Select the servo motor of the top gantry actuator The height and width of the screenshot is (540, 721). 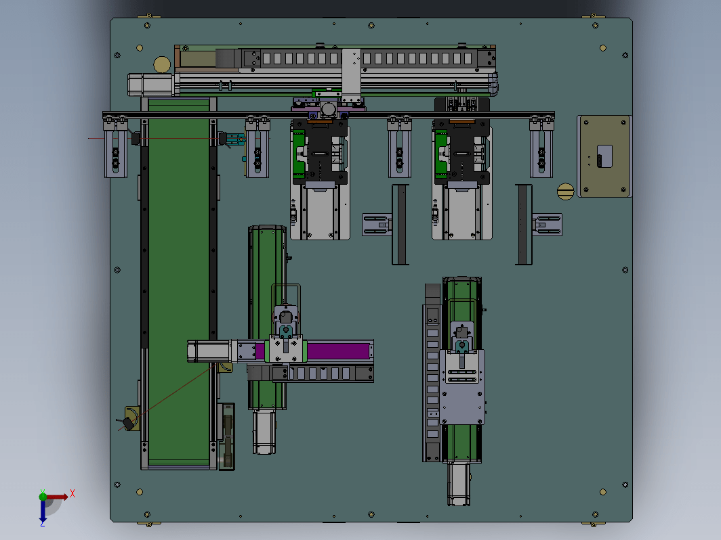pyautogui.click(x=151, y=85)
